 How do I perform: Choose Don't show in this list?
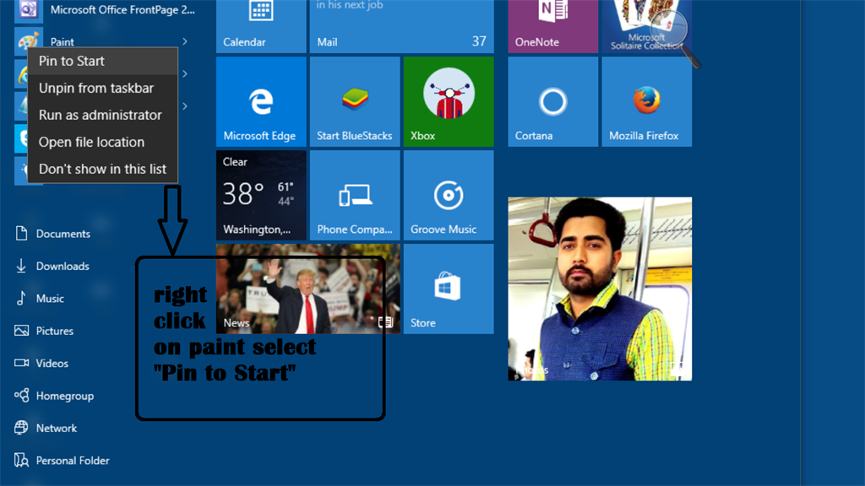[x=102, y=169]
